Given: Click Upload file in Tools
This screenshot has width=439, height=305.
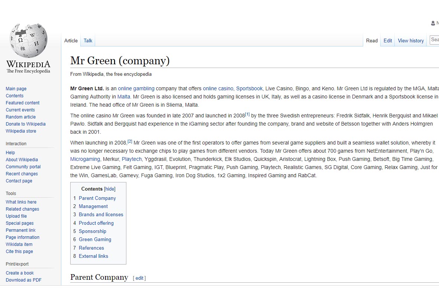Looking at the screenshot, I should [x=16, y=216].
